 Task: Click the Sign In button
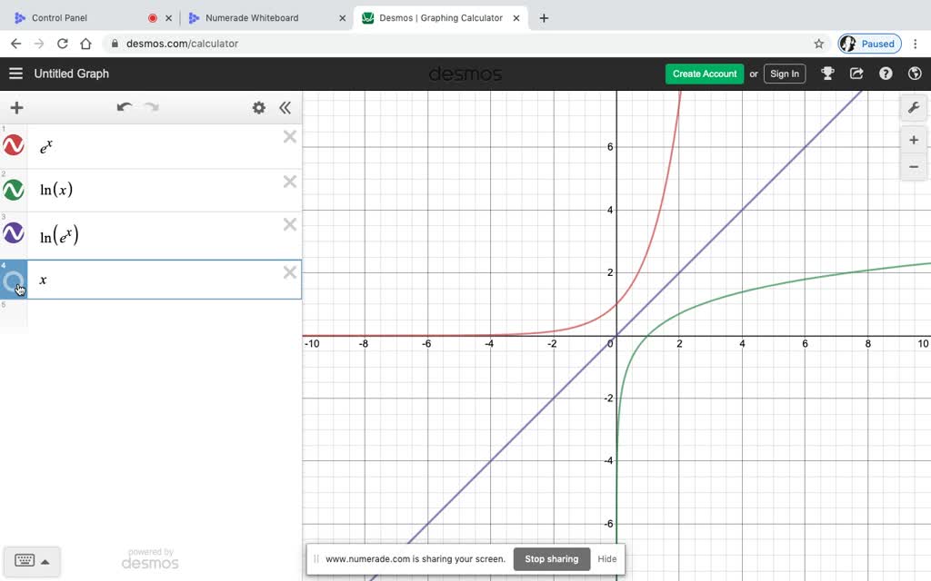[x=785, y=74]
